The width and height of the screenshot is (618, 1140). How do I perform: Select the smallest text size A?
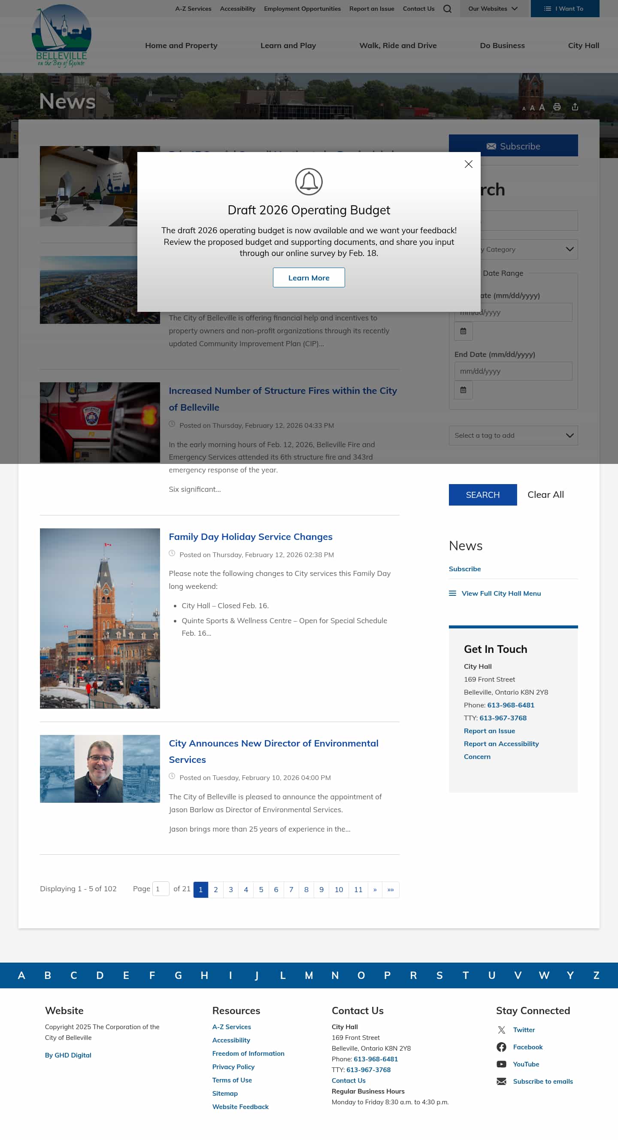pos(524,108)
